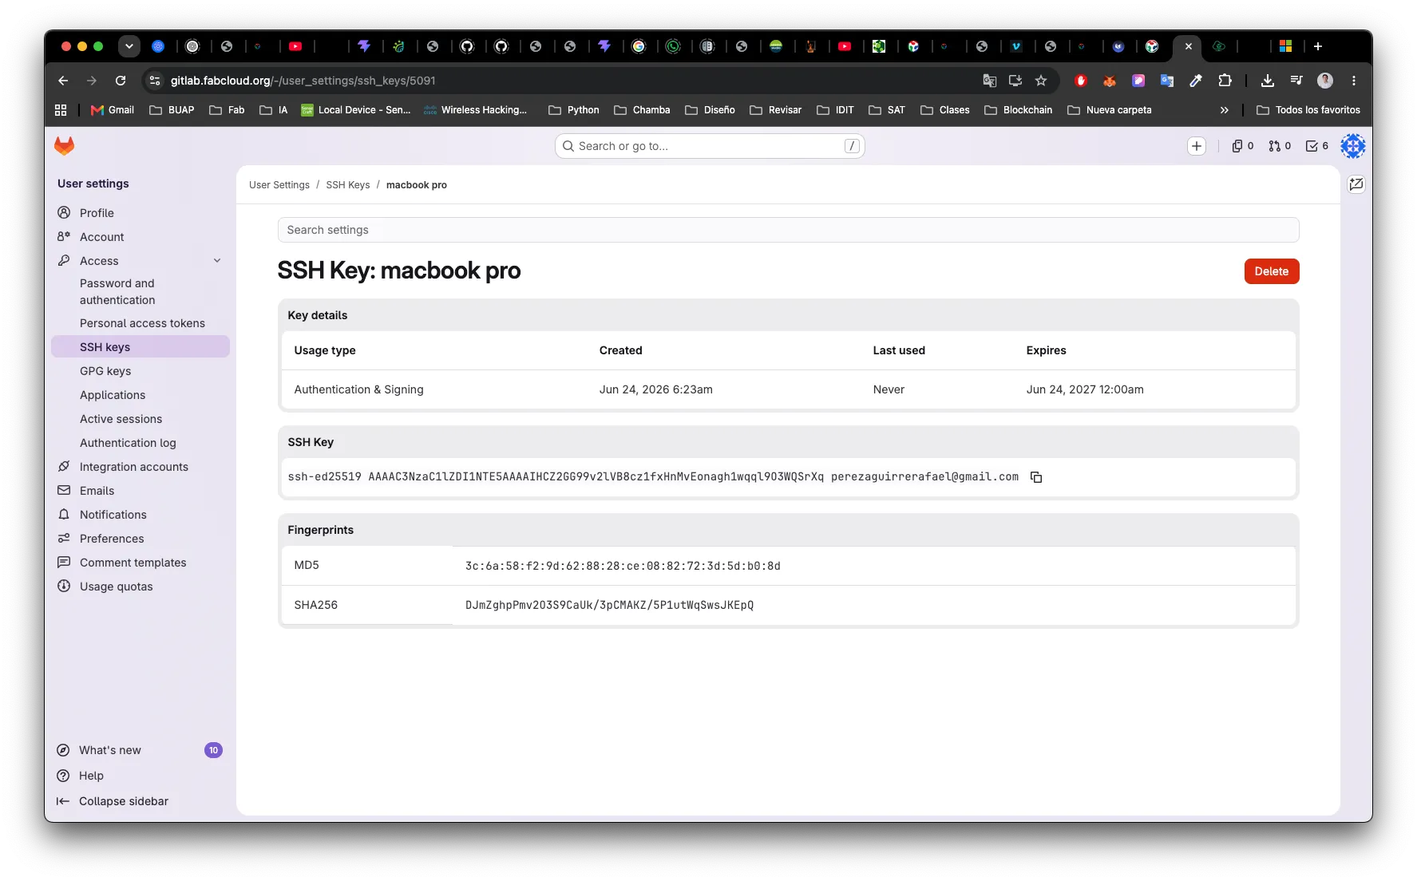Open the Python bookmarks folder
Screen dimensions: 1417x881
(574, 110)
